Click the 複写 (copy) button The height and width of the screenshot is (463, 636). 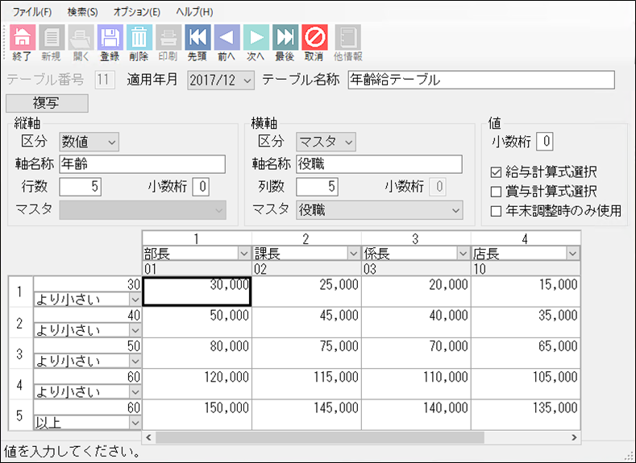pyautogui.click(x=47, y=103)
